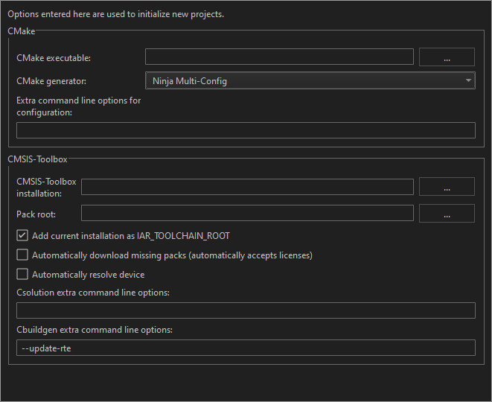This screenshot has width=492, height=402.
Task: Click the CMSIS-Toolbox installation path field
Action: pyautogui.click(x=247, y=187)
